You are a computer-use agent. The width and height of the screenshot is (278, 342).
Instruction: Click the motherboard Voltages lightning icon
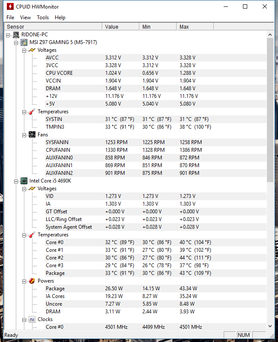[32, 50]
